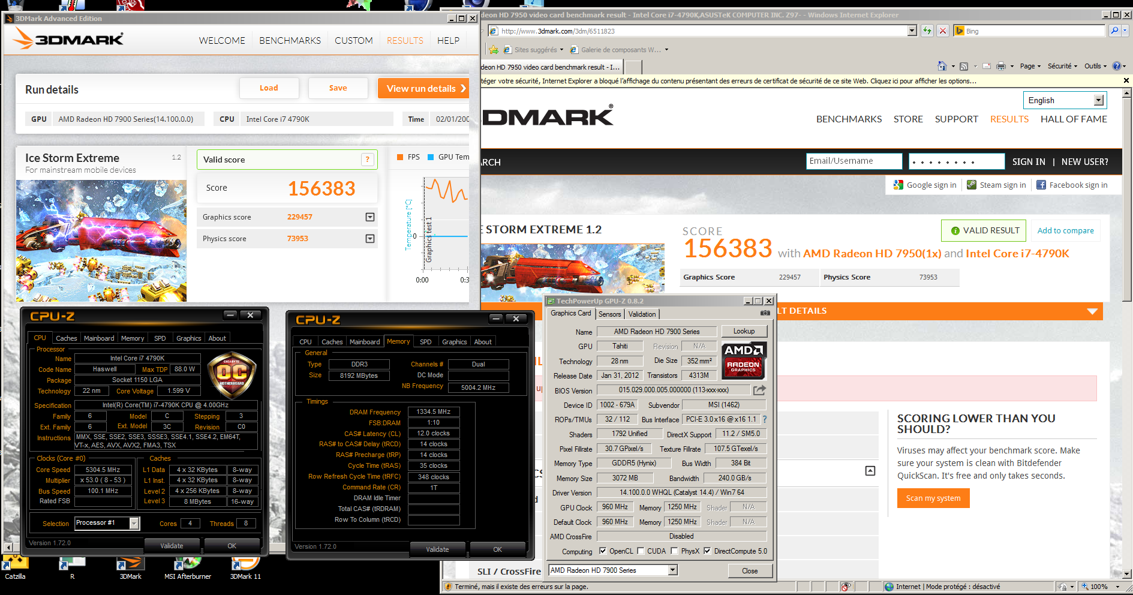Toggle the OpenCL checkbox in GPU-Z
The width and height of the screenshot is (1133, 595).
pos(603,551)
